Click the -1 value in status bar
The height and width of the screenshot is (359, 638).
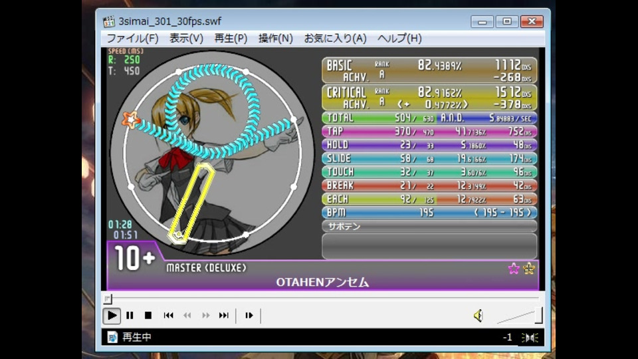(507, 337)
